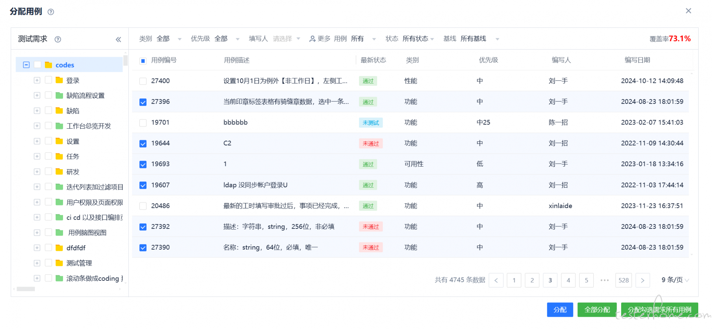
Task: Go to previous page with left arrow
Action: point(496,280)
